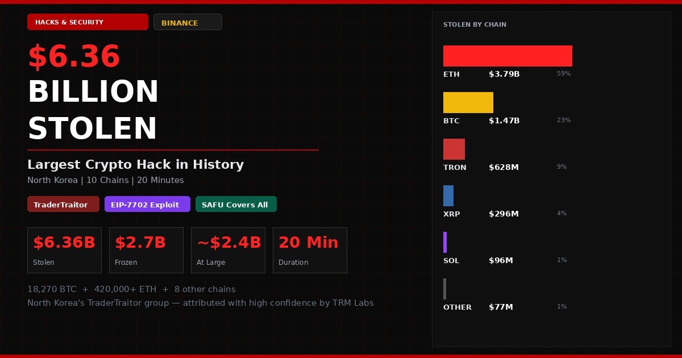Click the OTHER chain label
The width and height of the screenshot is (682, 358).
pyautogui.click(x=458, y=307)
